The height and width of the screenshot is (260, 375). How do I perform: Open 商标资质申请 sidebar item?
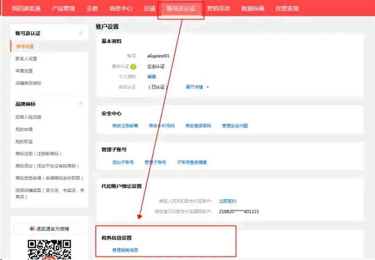pos(49,178)
